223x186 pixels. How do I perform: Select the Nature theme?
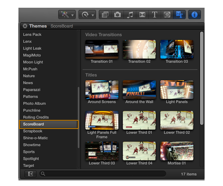tap(29, 76)
